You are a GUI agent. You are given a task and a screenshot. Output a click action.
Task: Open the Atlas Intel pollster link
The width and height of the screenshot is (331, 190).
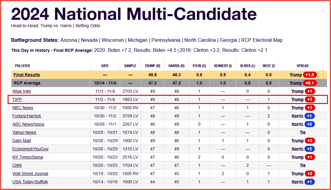coord(22,91)
